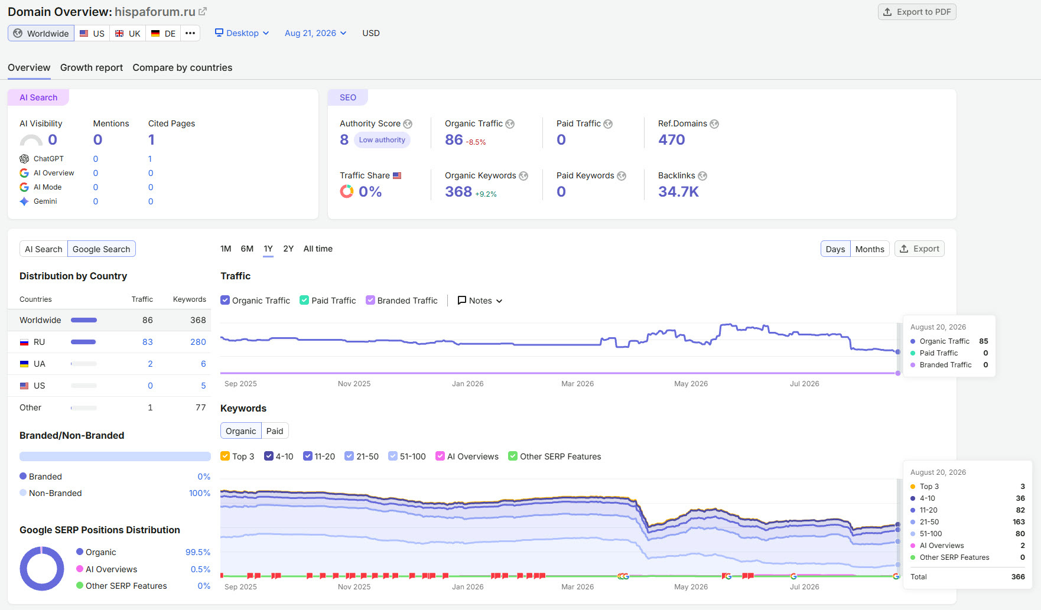
Task: Click Authority Score info globe icon
Action: (x=408, y=124)
